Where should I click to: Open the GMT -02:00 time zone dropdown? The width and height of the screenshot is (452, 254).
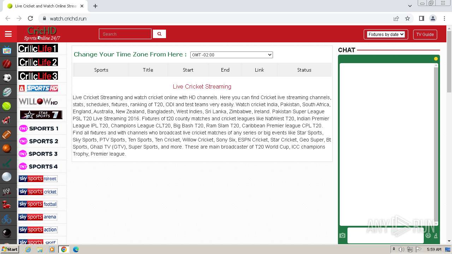pyautogui.click(x=232, y=55)
